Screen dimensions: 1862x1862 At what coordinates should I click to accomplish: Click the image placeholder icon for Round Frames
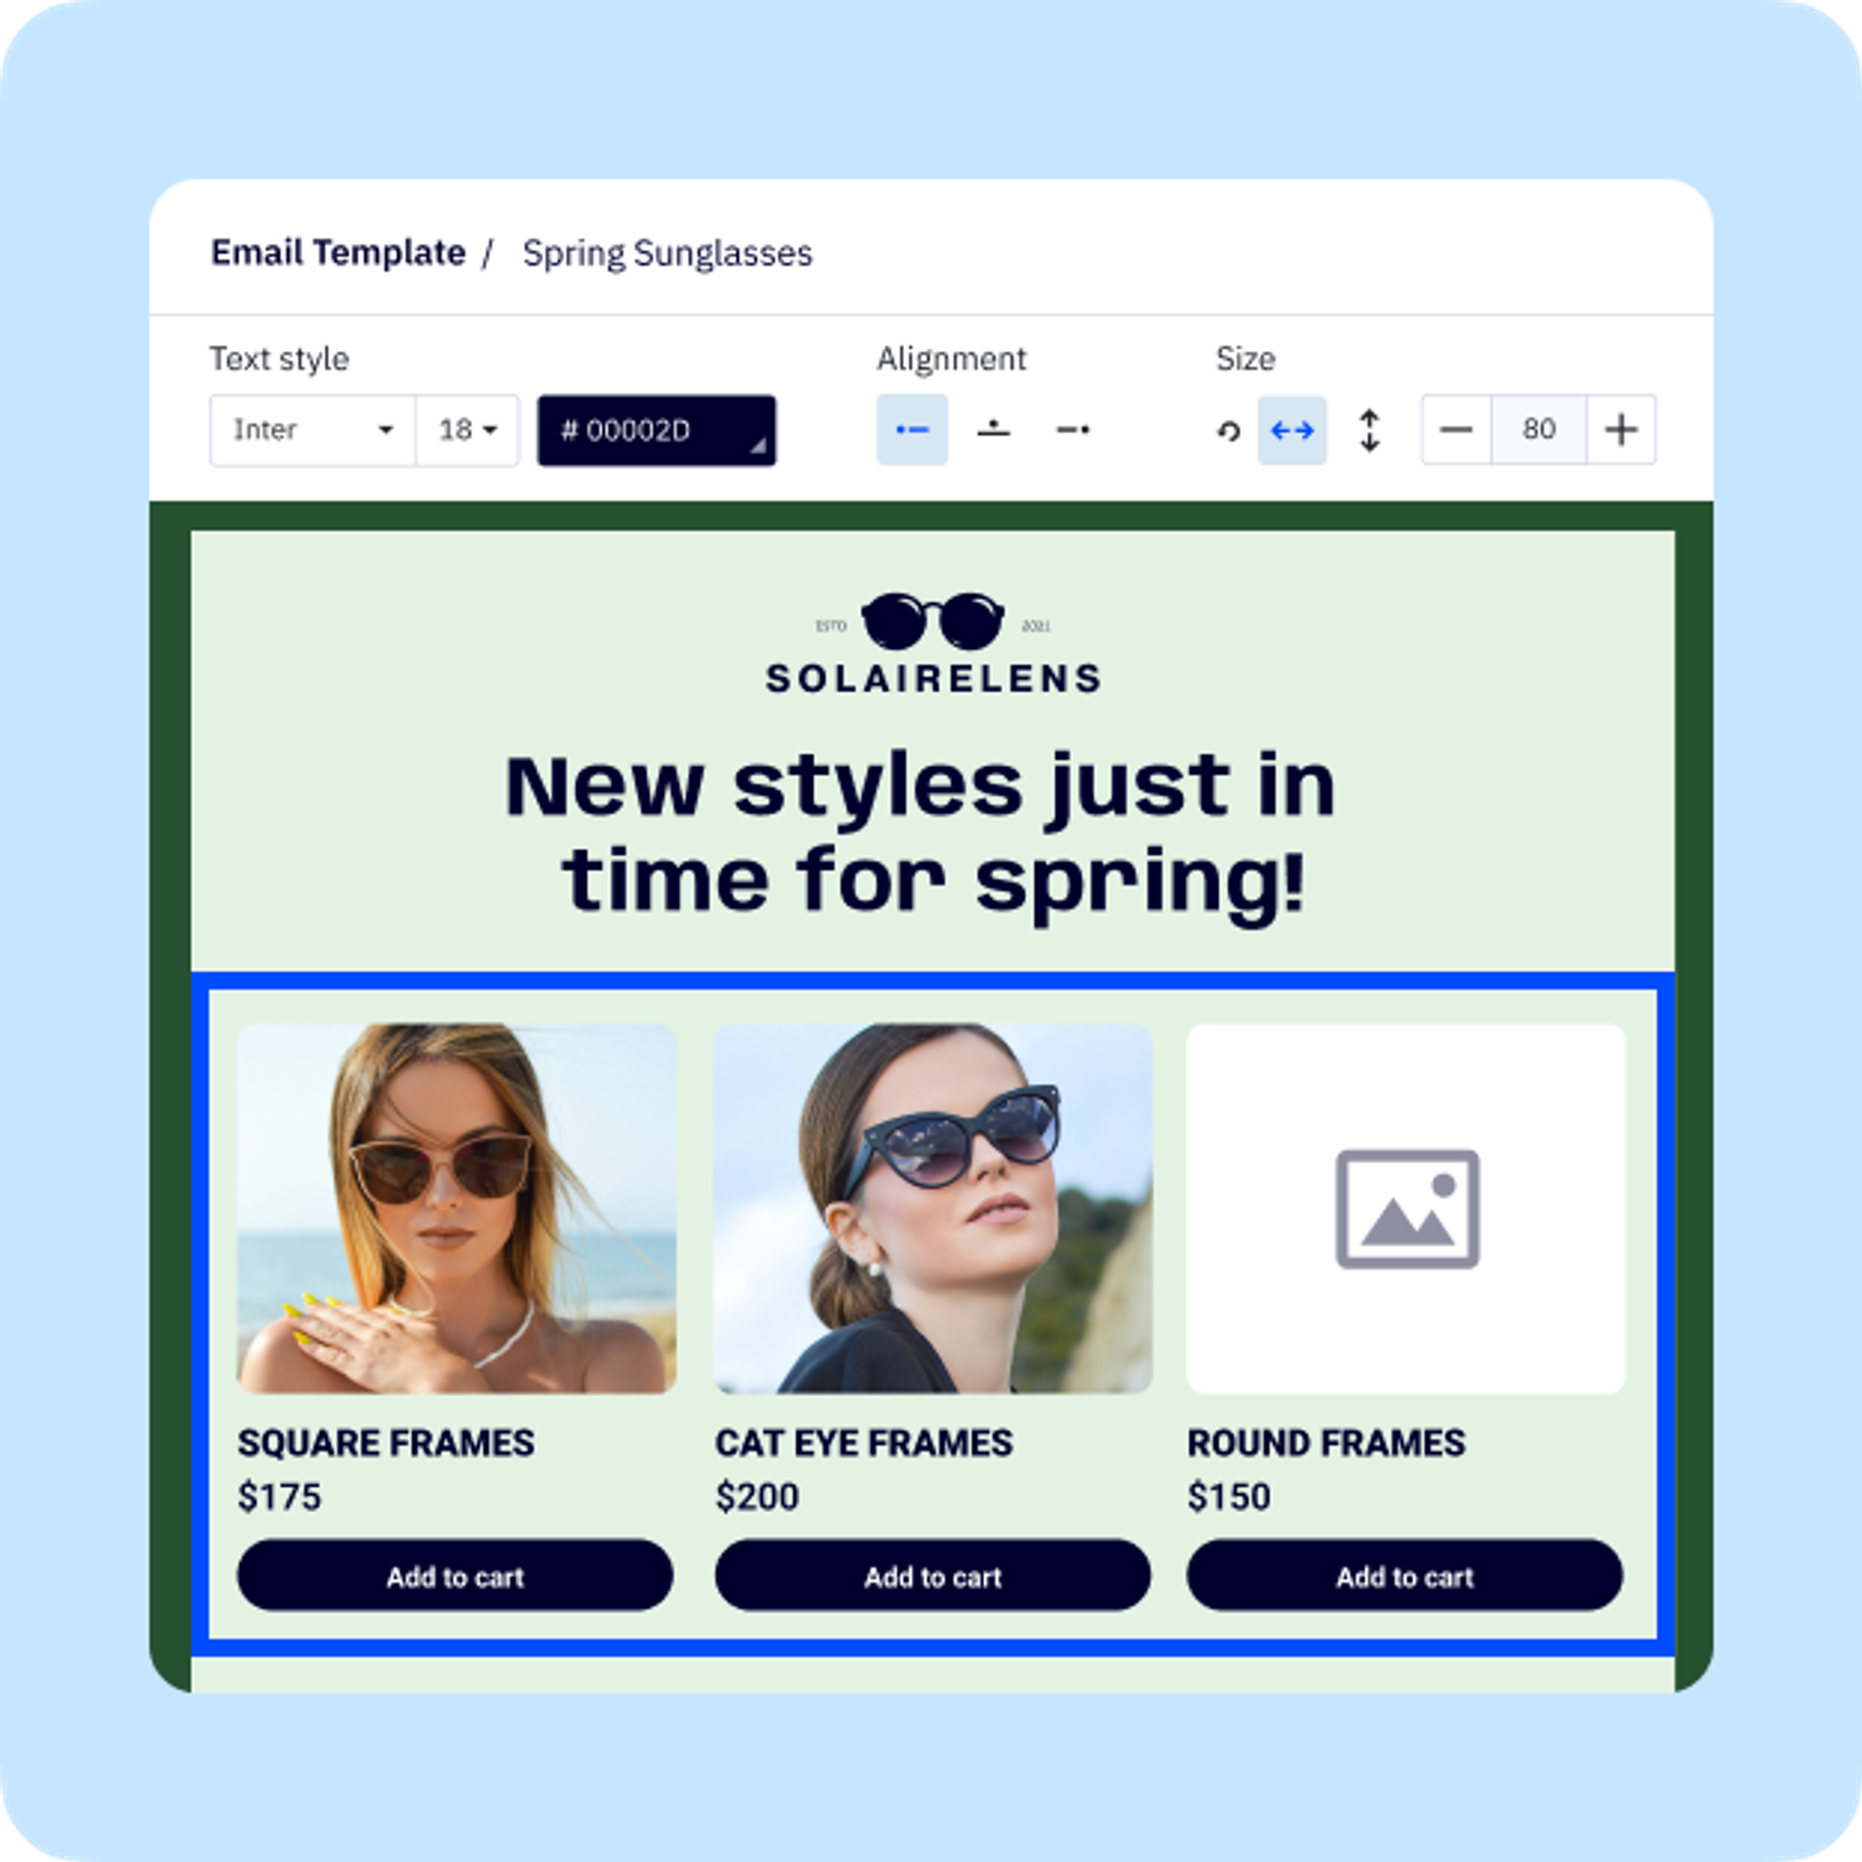pos(1407,1208)
